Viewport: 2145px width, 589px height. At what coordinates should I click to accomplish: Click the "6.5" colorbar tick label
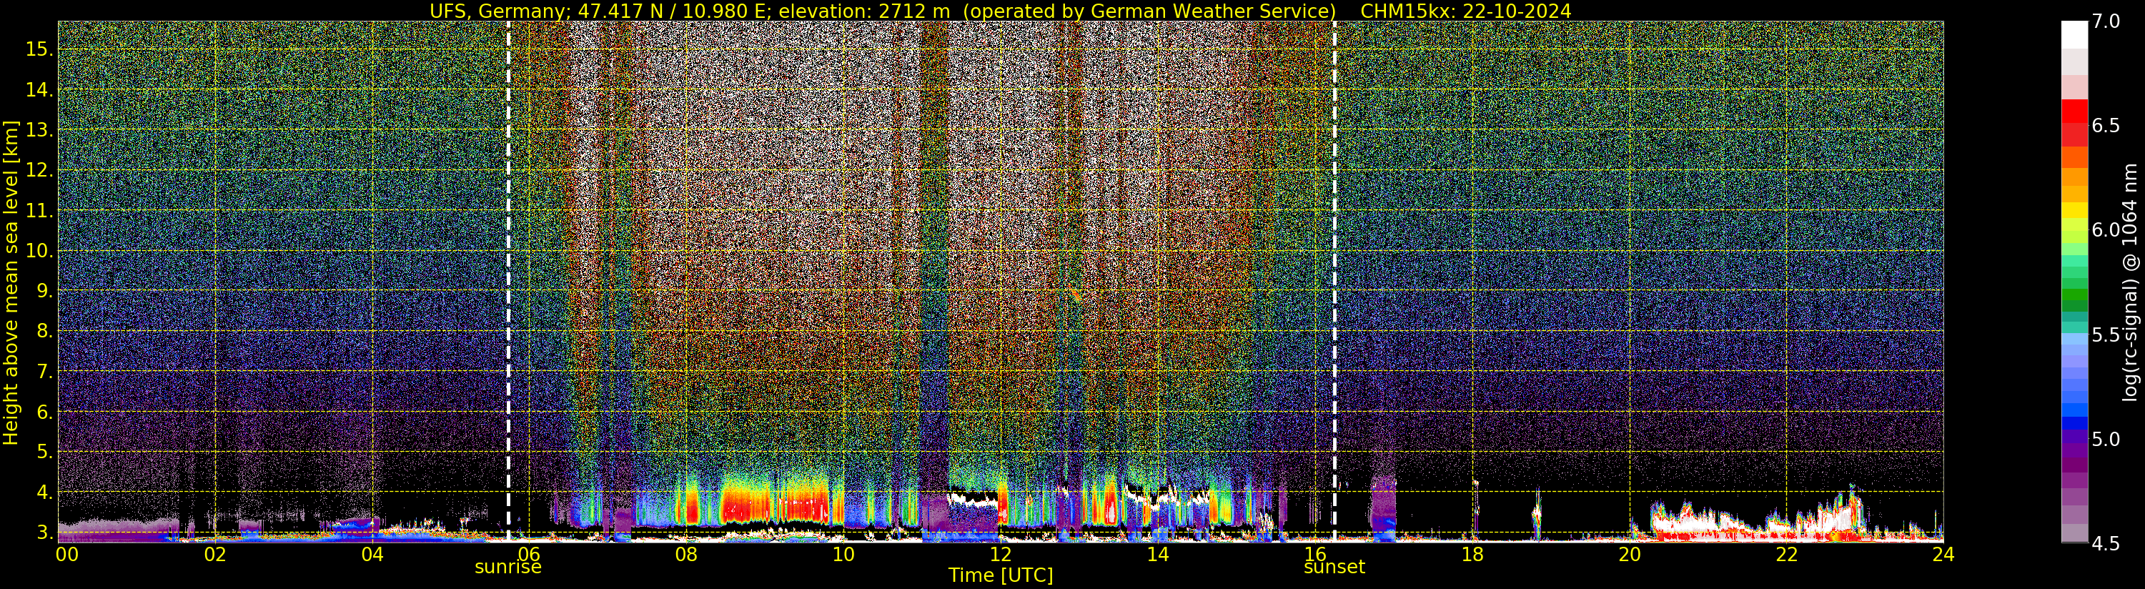(x=2106, y=126)
